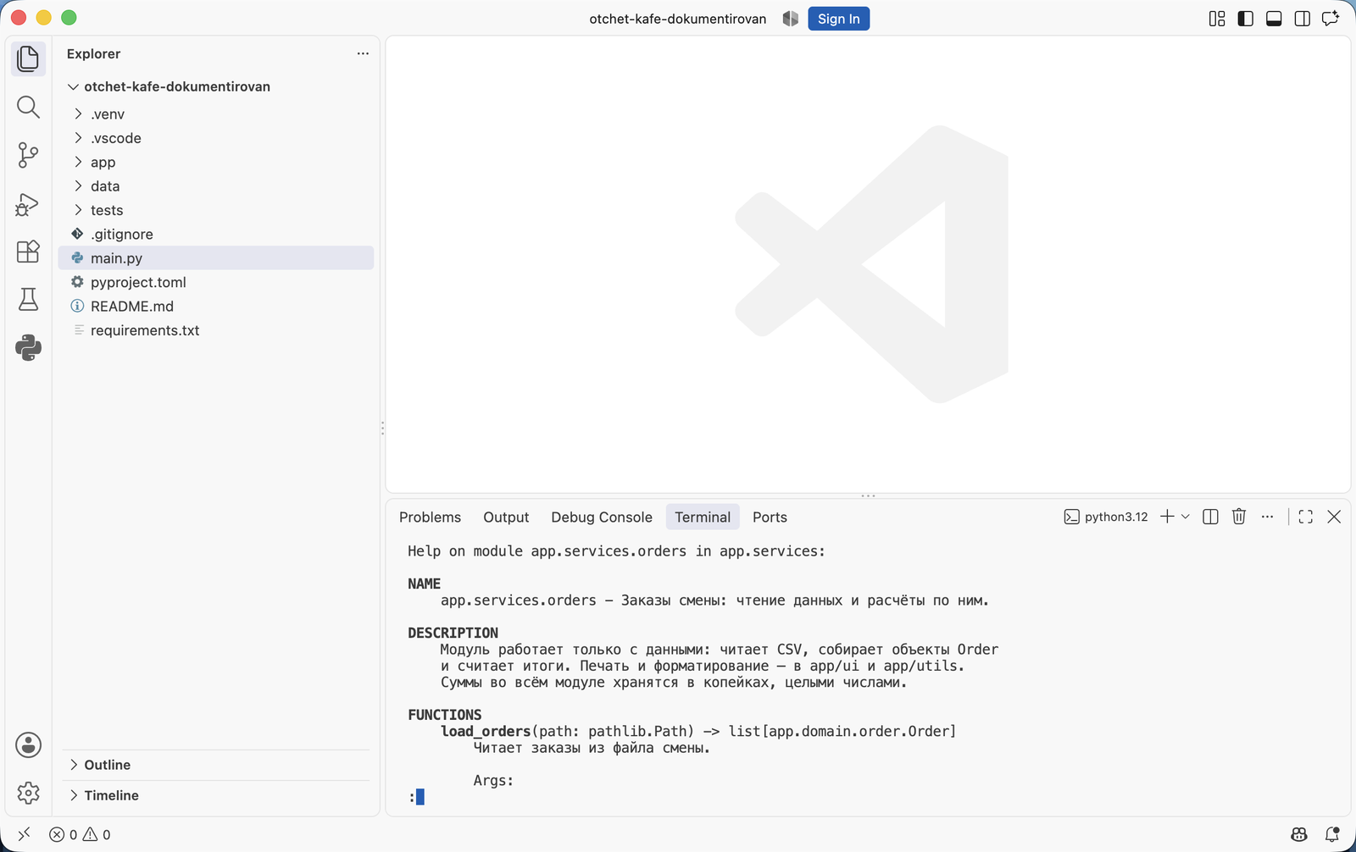The image size is (1356, 852).
Task: Open the Testing flask view
Action: pyautogui.click(x=28, y=299)
